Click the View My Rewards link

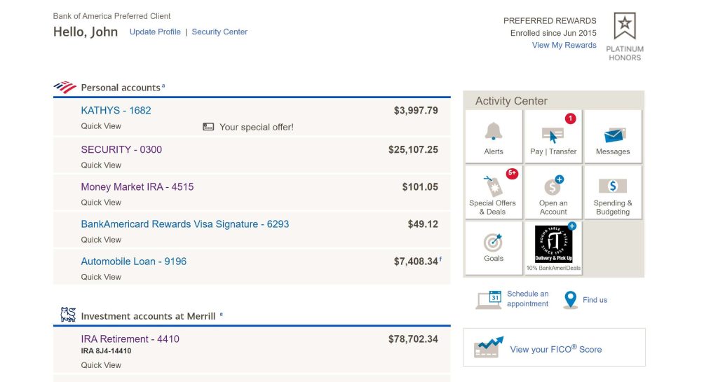point(564,46)
